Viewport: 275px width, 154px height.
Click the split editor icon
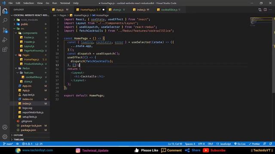pyautogui.click(x=265, y=9)
